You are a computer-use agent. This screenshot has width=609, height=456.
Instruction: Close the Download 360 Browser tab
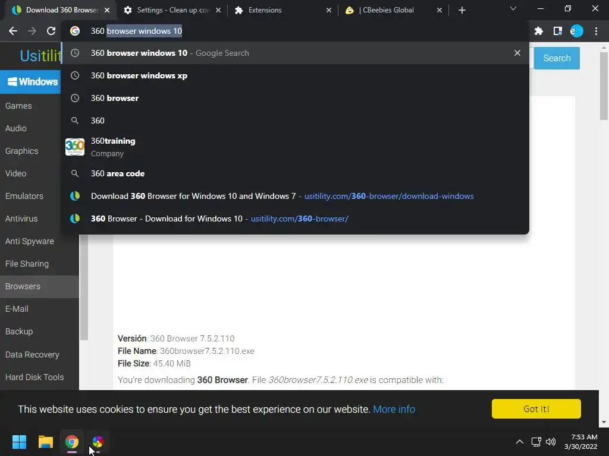[107, 10]
